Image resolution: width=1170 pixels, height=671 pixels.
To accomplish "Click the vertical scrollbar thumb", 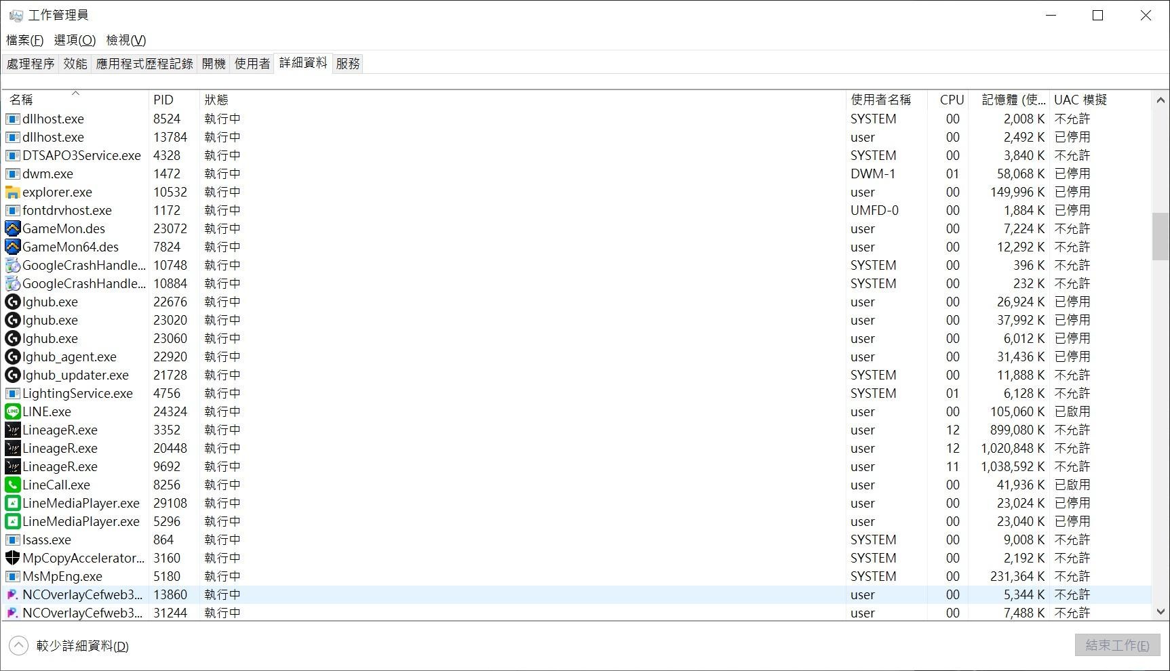I will (1161, 237).
